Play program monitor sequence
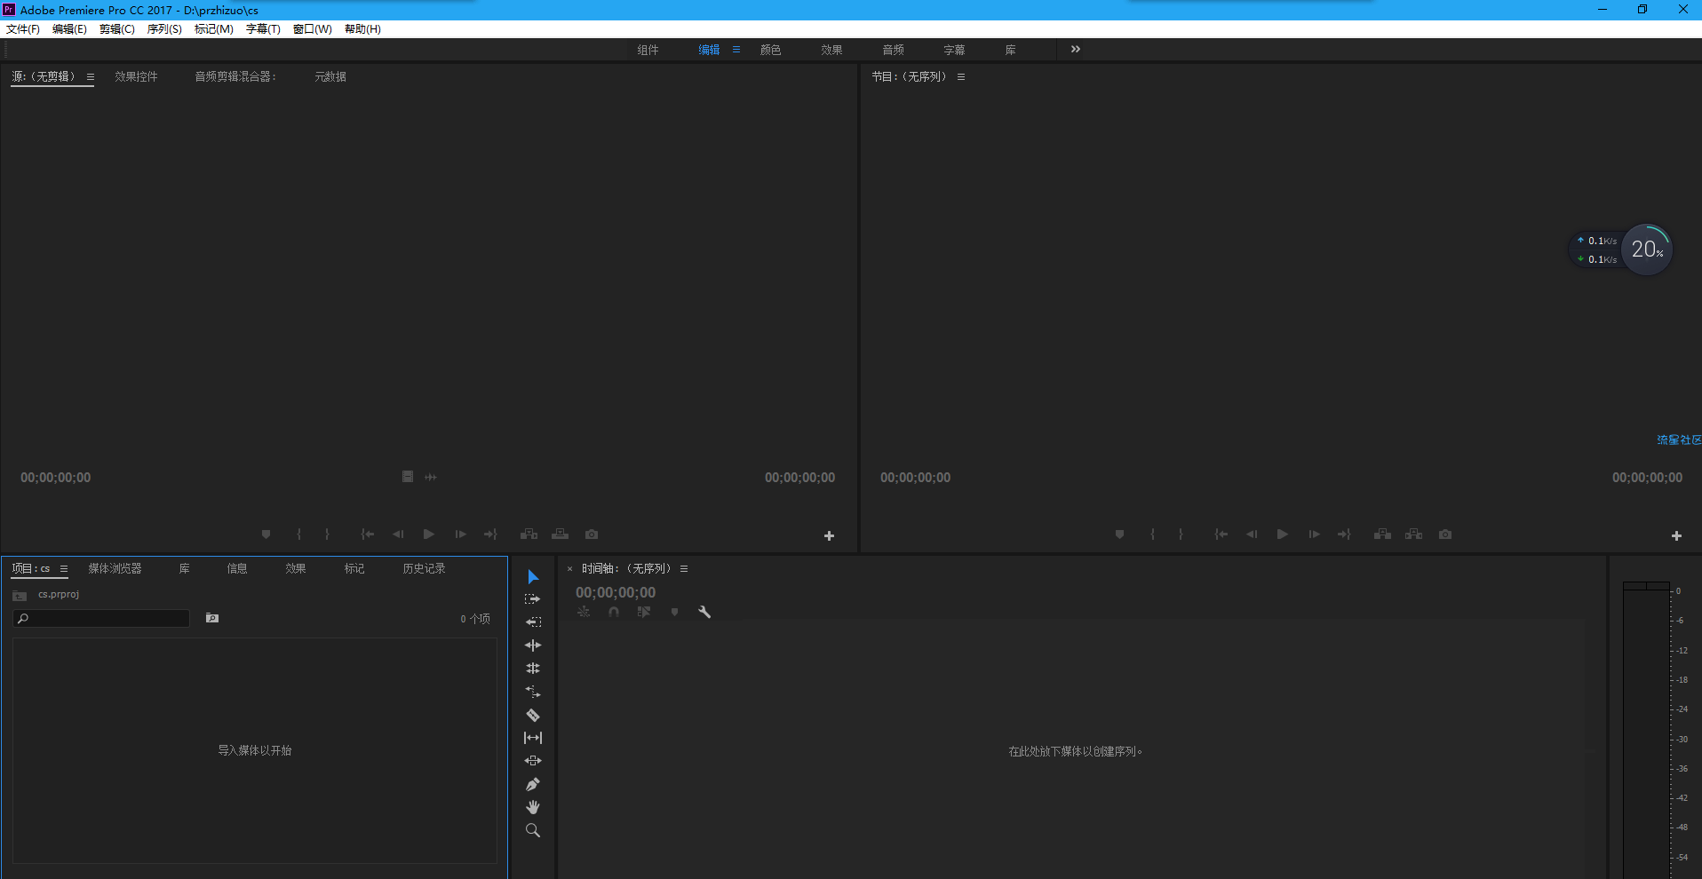1702x879 pixels. click(x=1283, y=535)
